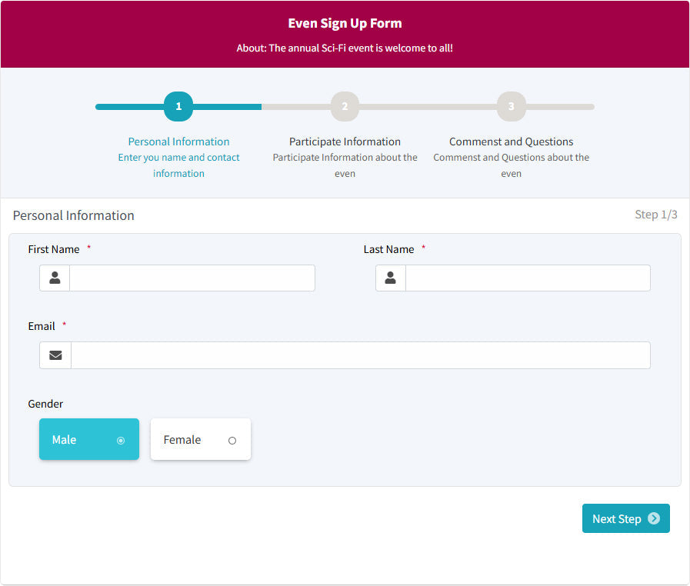Click the step 1 circle in the progress bar
This screenshot has height=586, width=690.
[178, 106]
